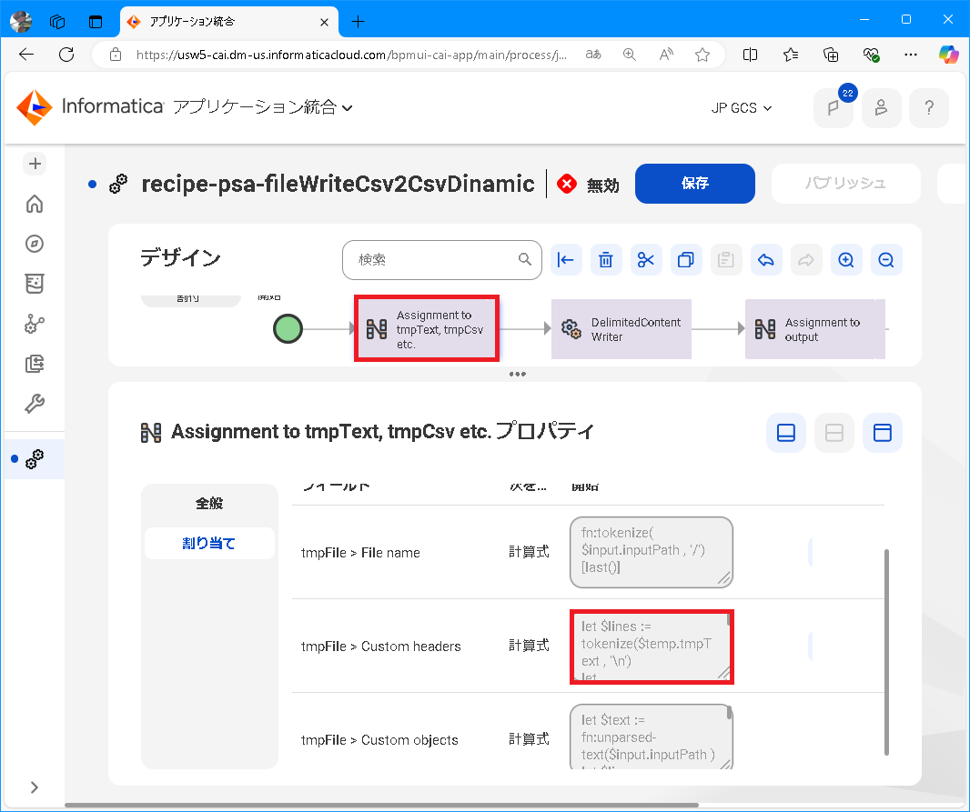Click the tmpFile > Custom headers label
The width and height of the screenshot is (970, 812).
[x=381, y=647]
